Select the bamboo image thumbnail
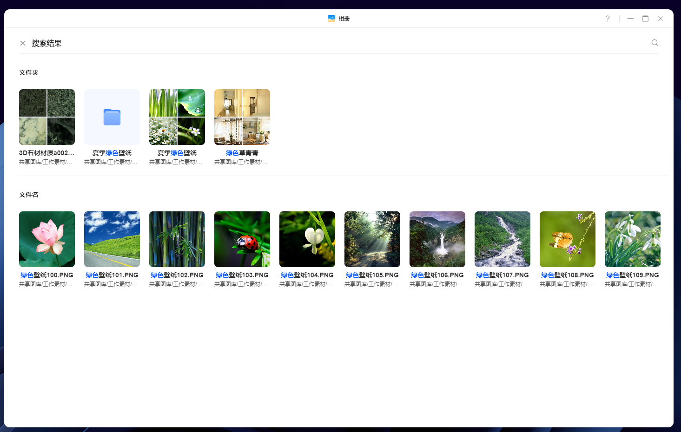 tap(177, 239)
